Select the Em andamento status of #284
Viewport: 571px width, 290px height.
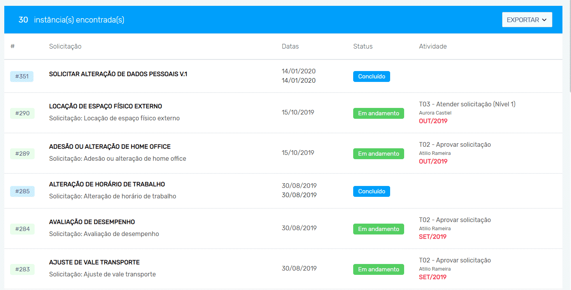(378, 229)
